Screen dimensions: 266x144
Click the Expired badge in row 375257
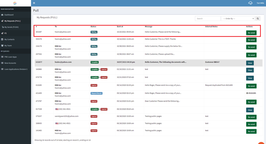point(94,117)
